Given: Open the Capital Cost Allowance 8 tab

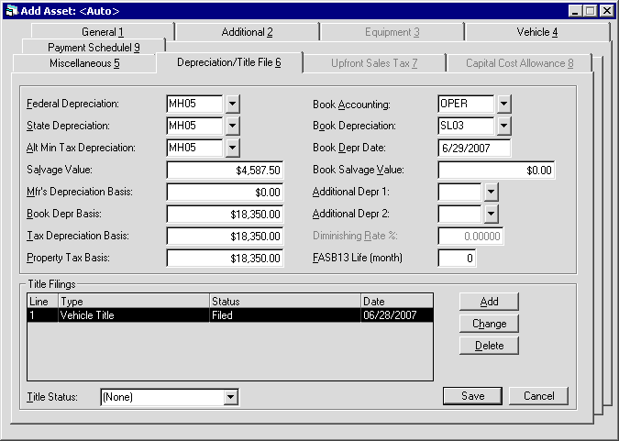Looking at the screenshot, I should point(520,63).
